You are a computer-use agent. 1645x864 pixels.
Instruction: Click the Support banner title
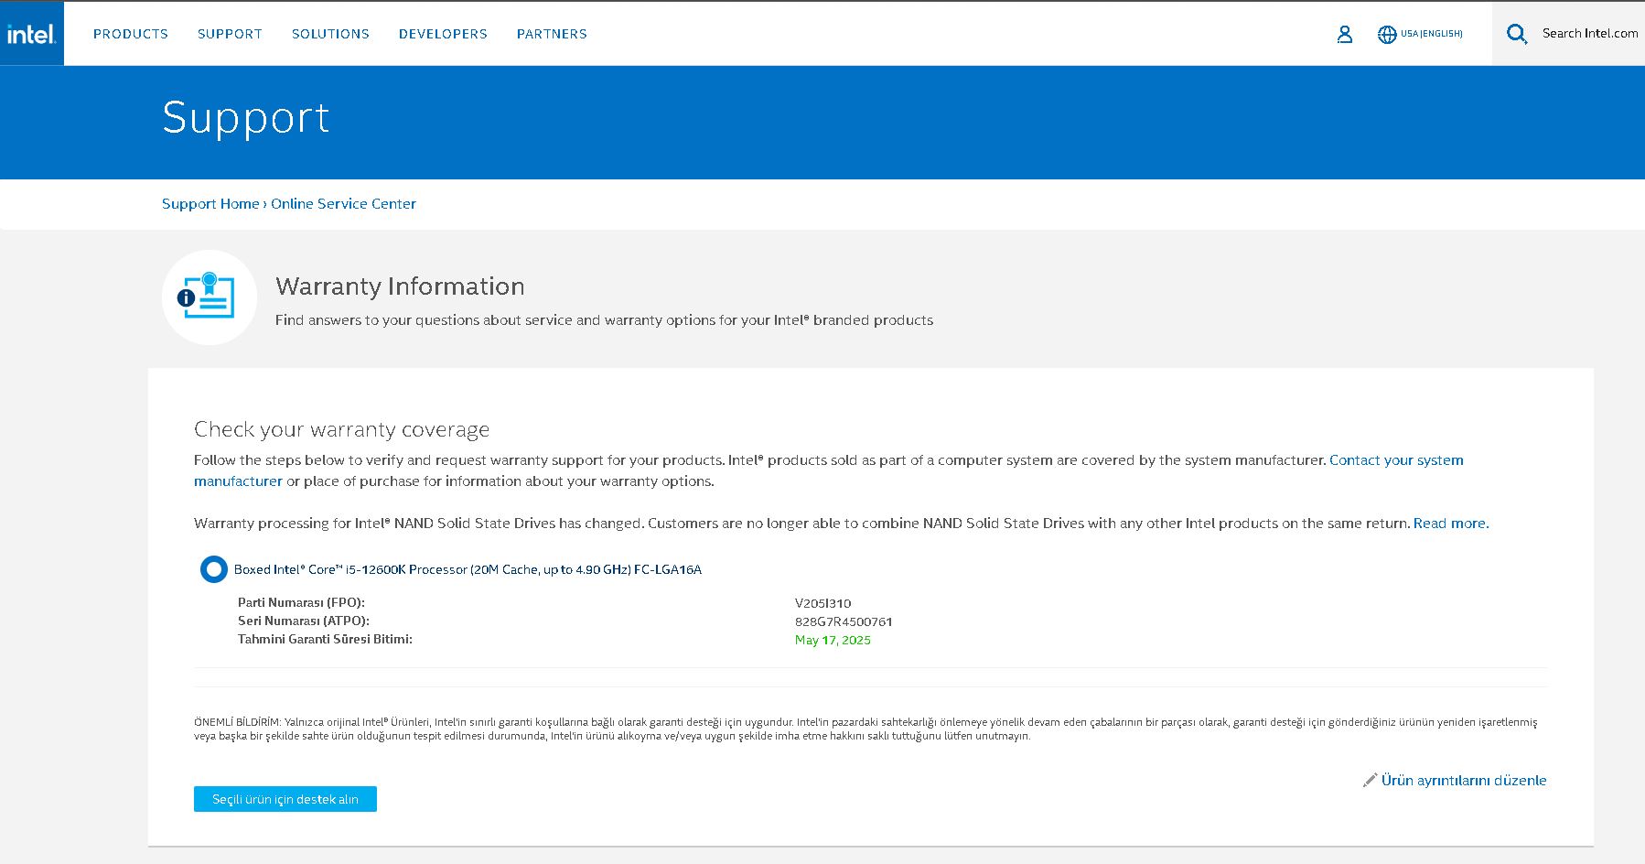click(x=245, y=117)
